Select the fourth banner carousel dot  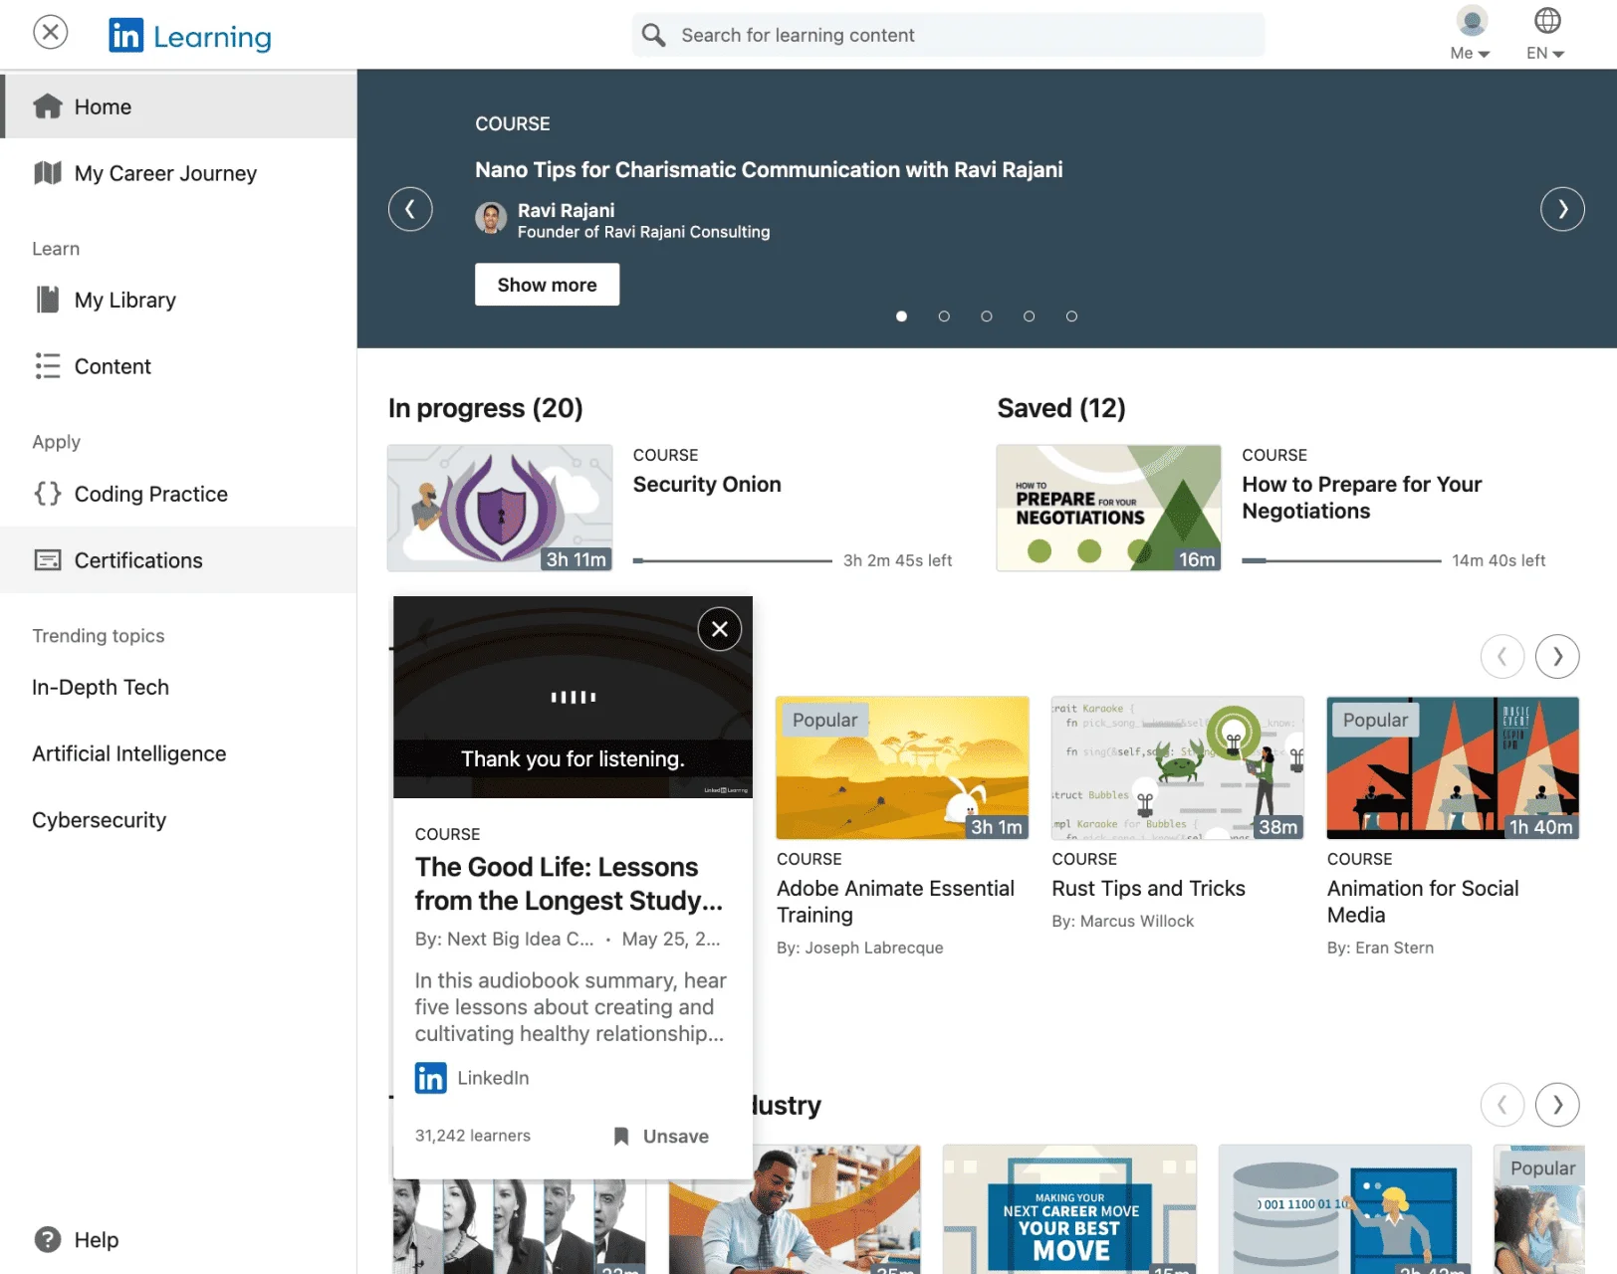click(1030, 317)
